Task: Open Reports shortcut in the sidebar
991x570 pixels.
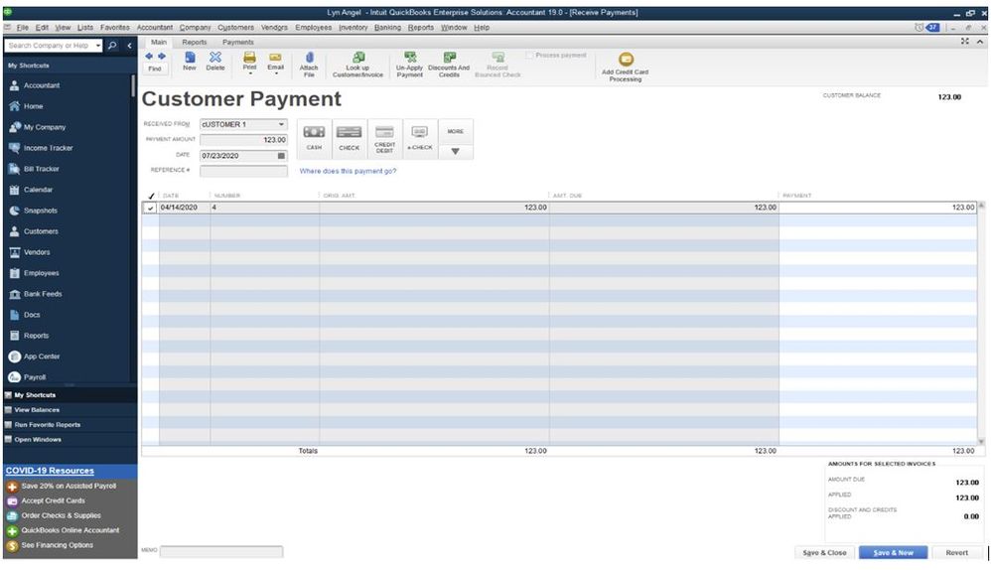Action: coord(29,336)
